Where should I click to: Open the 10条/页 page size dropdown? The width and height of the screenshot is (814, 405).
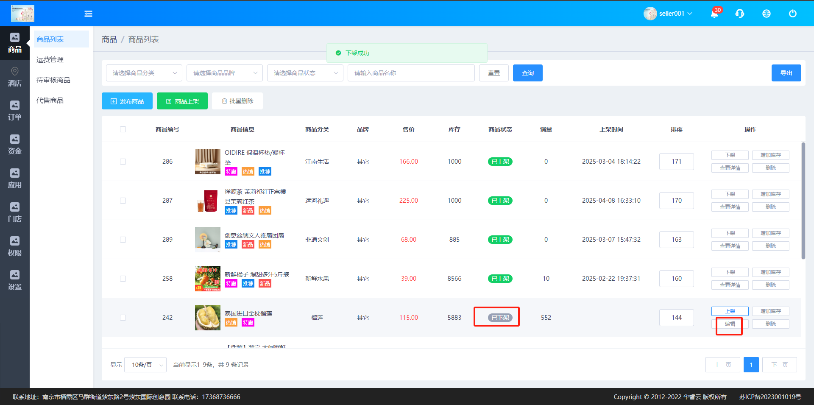click(145, 365)
